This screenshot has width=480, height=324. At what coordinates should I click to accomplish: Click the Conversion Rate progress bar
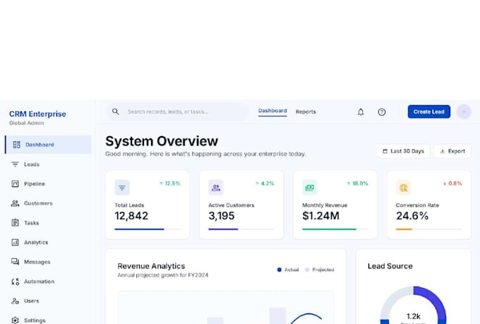pyautogui.click(x=429, y=229)
